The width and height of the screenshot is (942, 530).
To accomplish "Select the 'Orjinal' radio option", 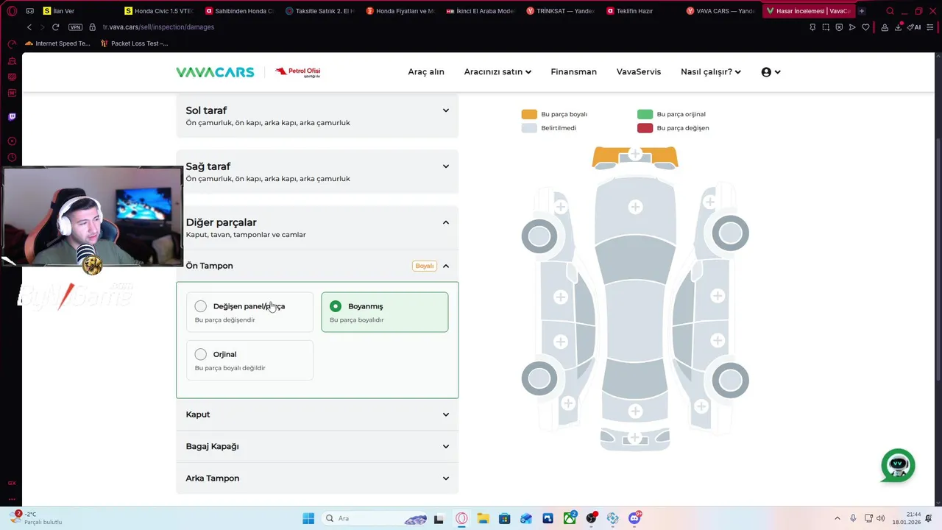I will (x=249, y=360).
